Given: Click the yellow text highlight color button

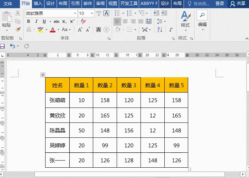Looking at the screenshot, I should click(x=41, y=30).
